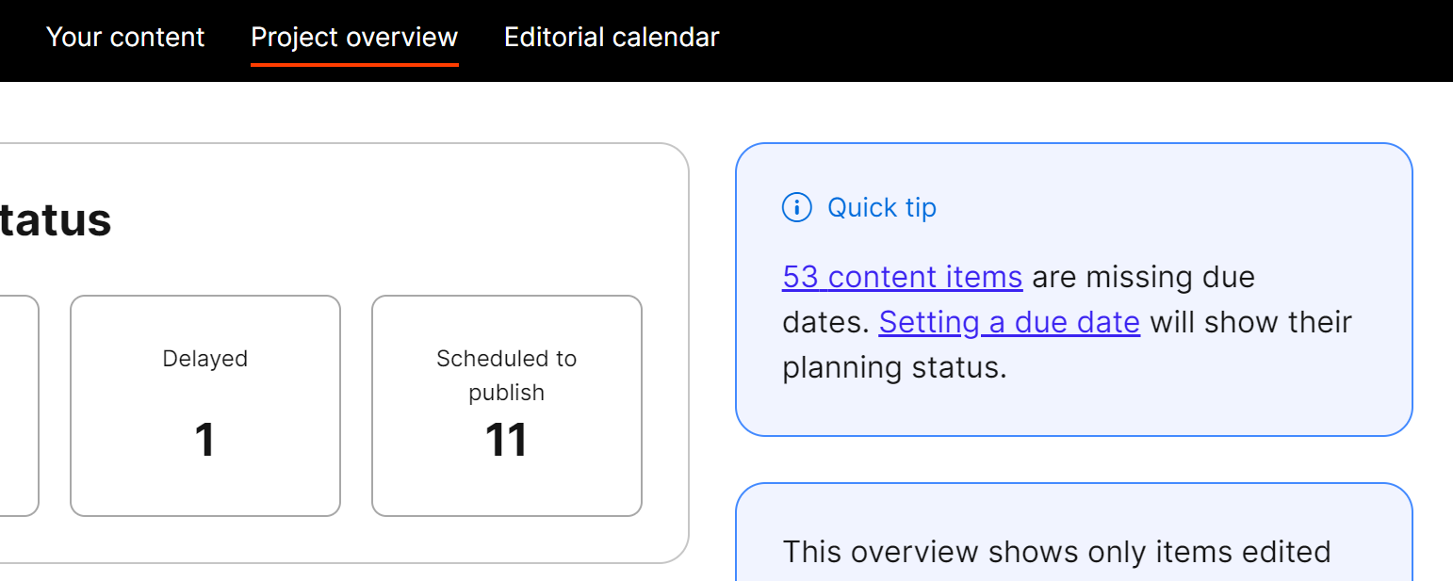Select the Delayed status card
Viewport: 1453px width, 581px height.
204,405
